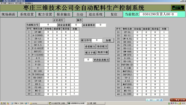Click the 查看配方 button
Screen dimensions: 186x105
(90, 46)
